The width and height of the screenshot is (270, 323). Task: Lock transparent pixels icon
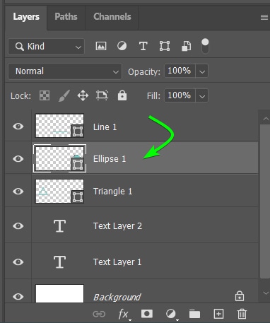tap(45, 95)
